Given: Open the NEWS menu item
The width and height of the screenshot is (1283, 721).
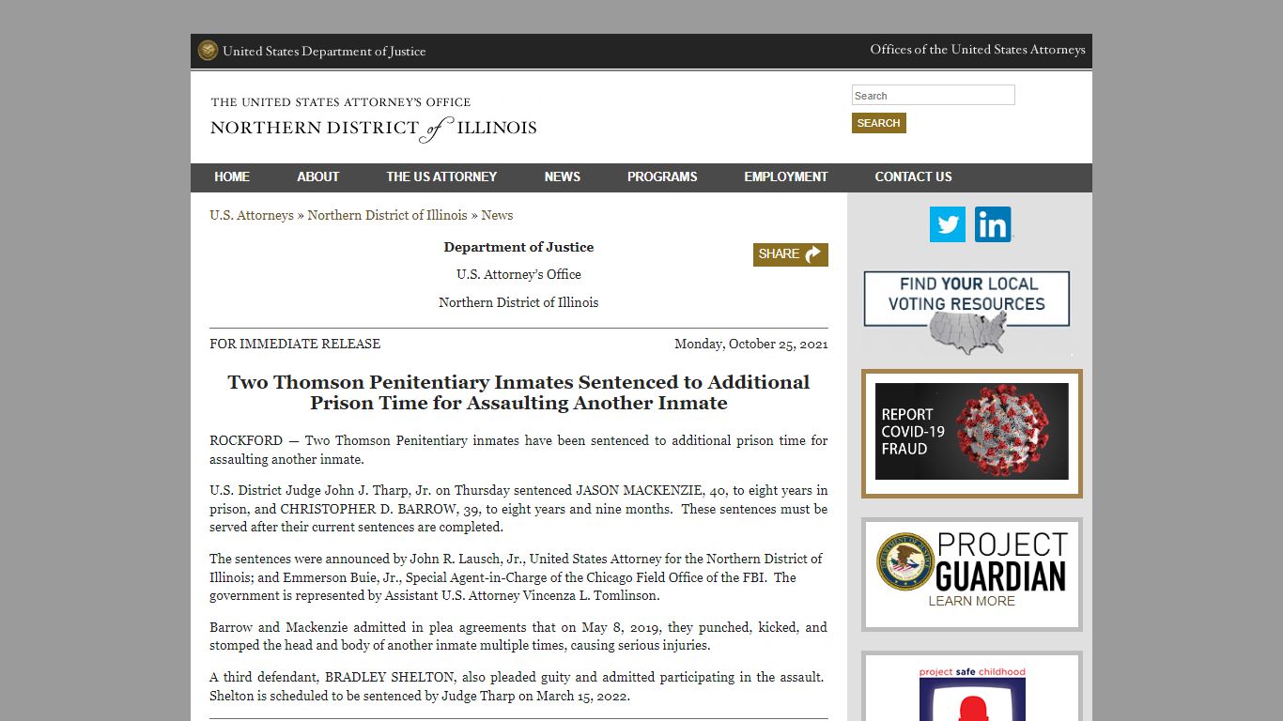Looking at the screenshot, I should [x=563, y=176].
